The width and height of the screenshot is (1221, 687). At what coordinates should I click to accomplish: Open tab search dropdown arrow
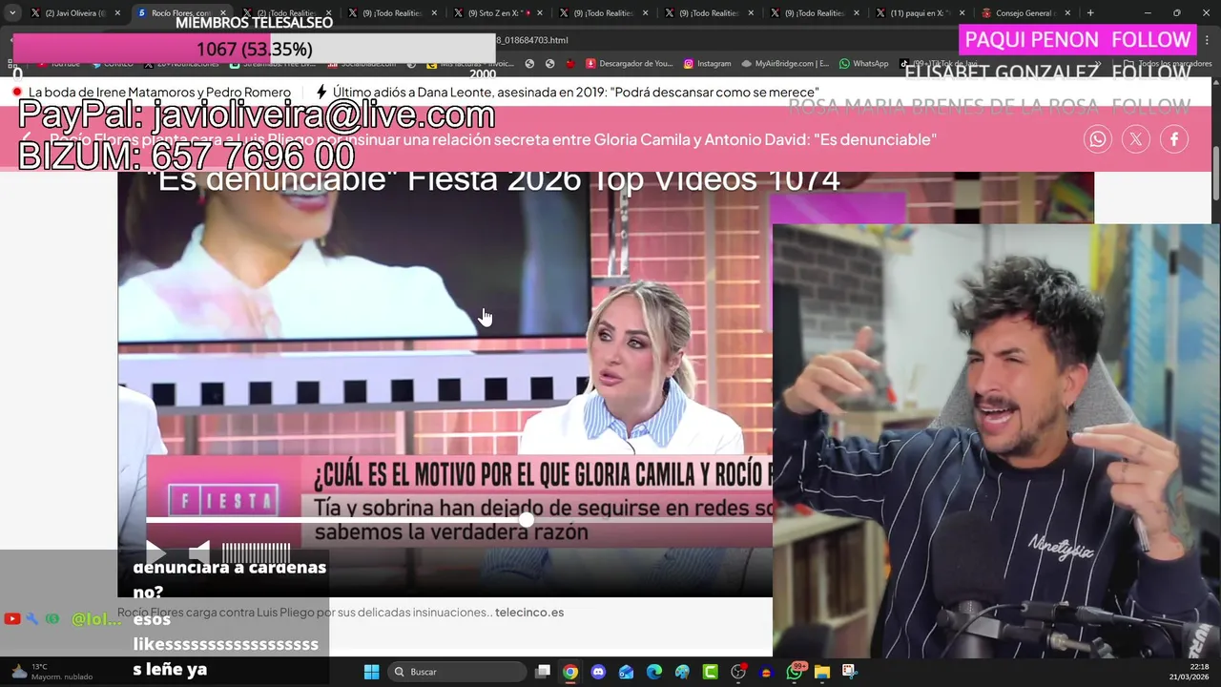point(12,13)
